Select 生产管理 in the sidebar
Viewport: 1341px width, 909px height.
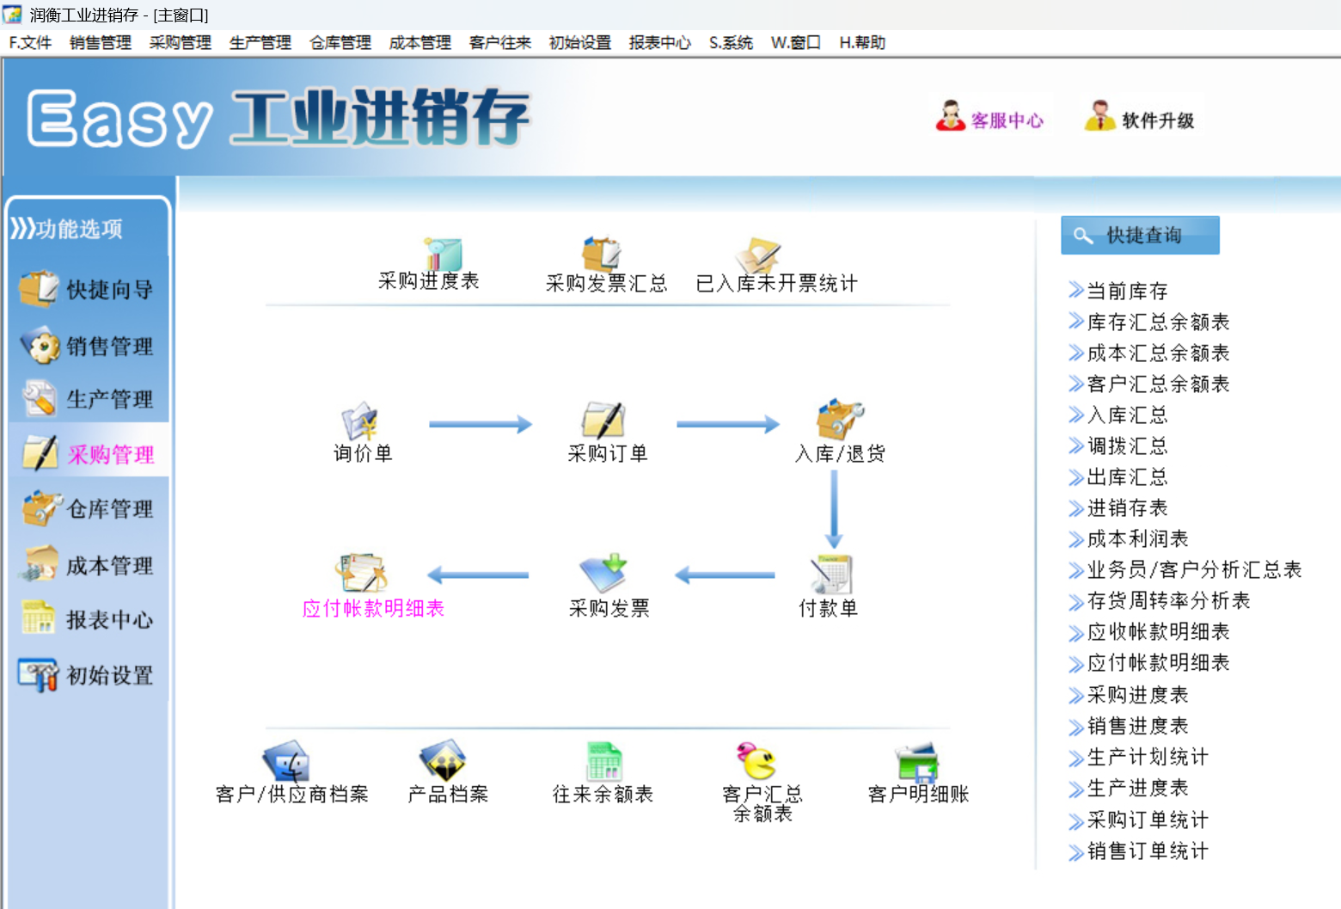[x=87, y=399]
